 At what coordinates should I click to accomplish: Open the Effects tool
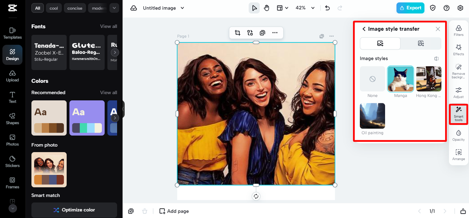pos(458,50)
